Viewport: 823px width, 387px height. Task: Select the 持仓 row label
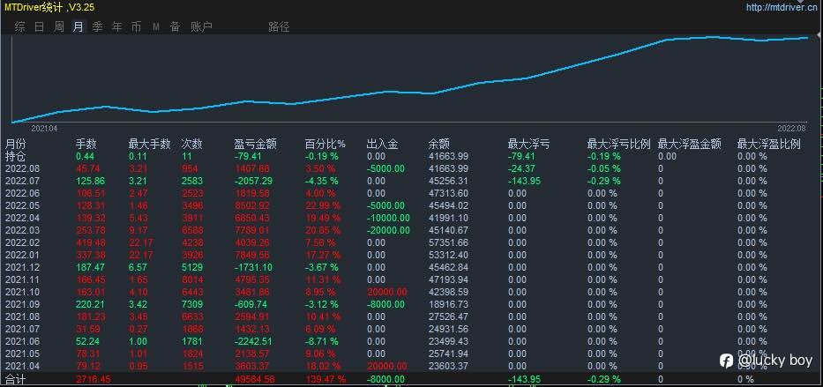[15, 156]
